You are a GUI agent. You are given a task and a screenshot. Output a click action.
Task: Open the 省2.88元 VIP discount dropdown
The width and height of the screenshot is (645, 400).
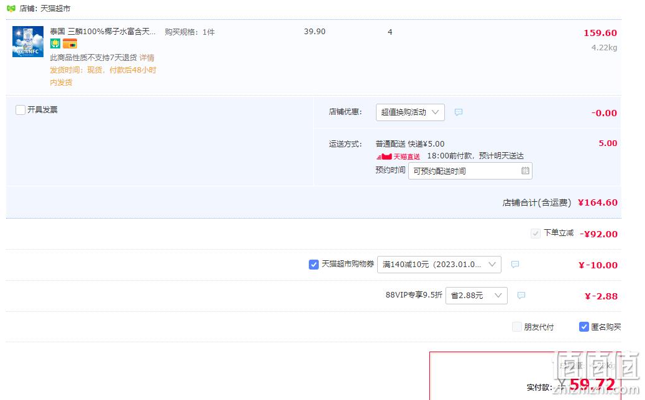click(477, 296)
